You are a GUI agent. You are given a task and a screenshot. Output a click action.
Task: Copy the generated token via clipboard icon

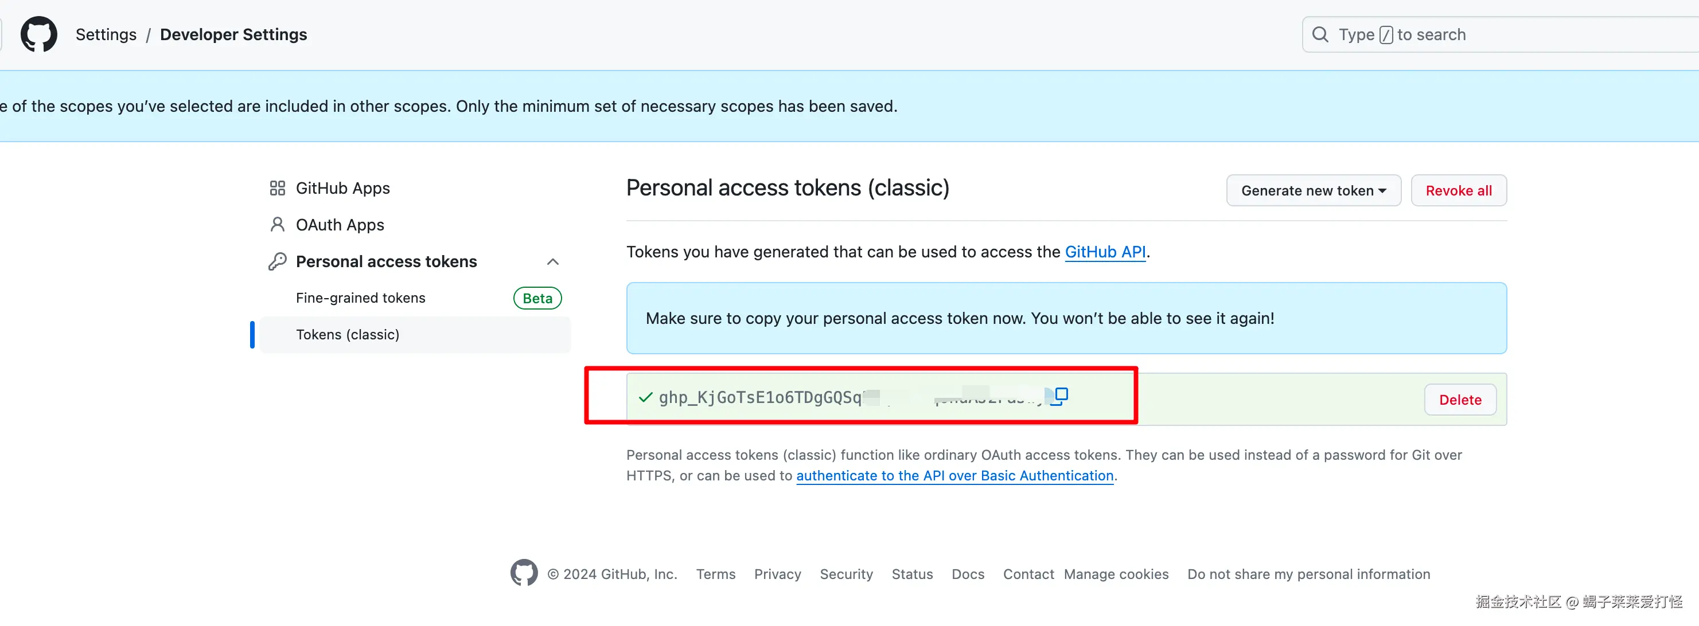coord(1060,396)
